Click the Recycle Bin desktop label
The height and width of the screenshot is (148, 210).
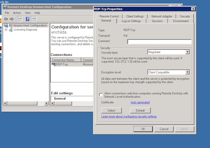(4, 2)
